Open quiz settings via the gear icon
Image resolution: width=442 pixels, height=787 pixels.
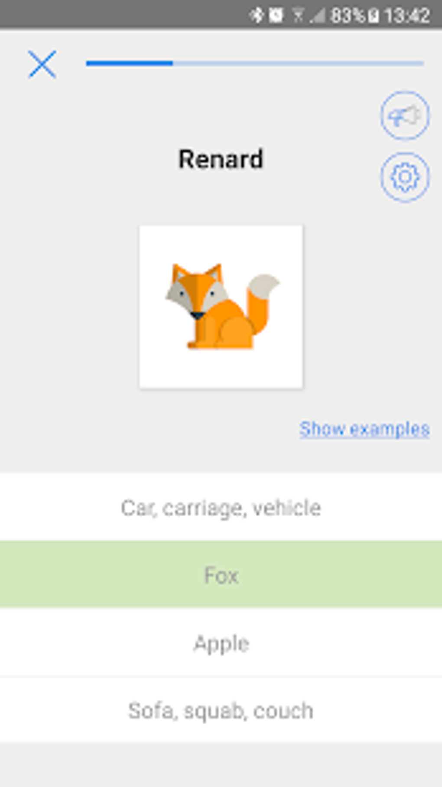(405, 177)
